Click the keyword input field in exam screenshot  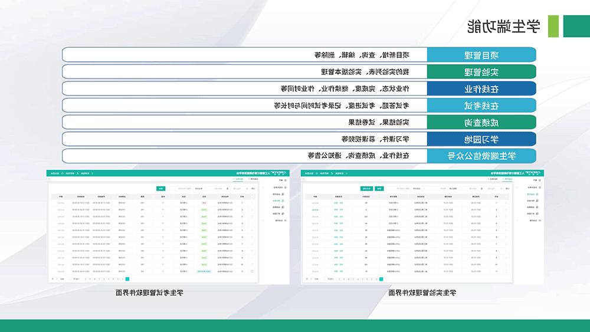pyautogui.click(x=180, y=188)
